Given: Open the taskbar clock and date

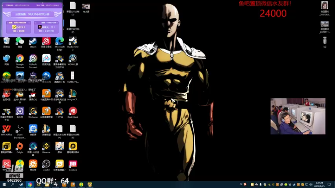Looking at the screenshot, I should (319, 185).
